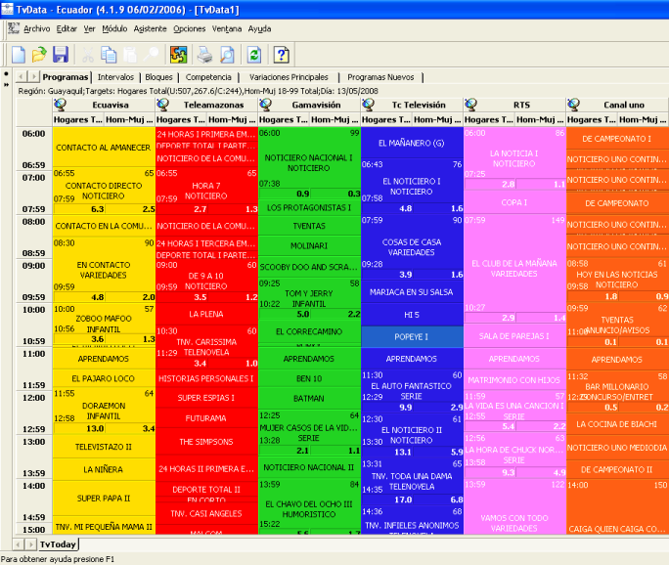Image resolution: width=669 pixels, height=565 pixels.
Task: Click the Gamavisión channel globe icon
Action: click(266, 105)
